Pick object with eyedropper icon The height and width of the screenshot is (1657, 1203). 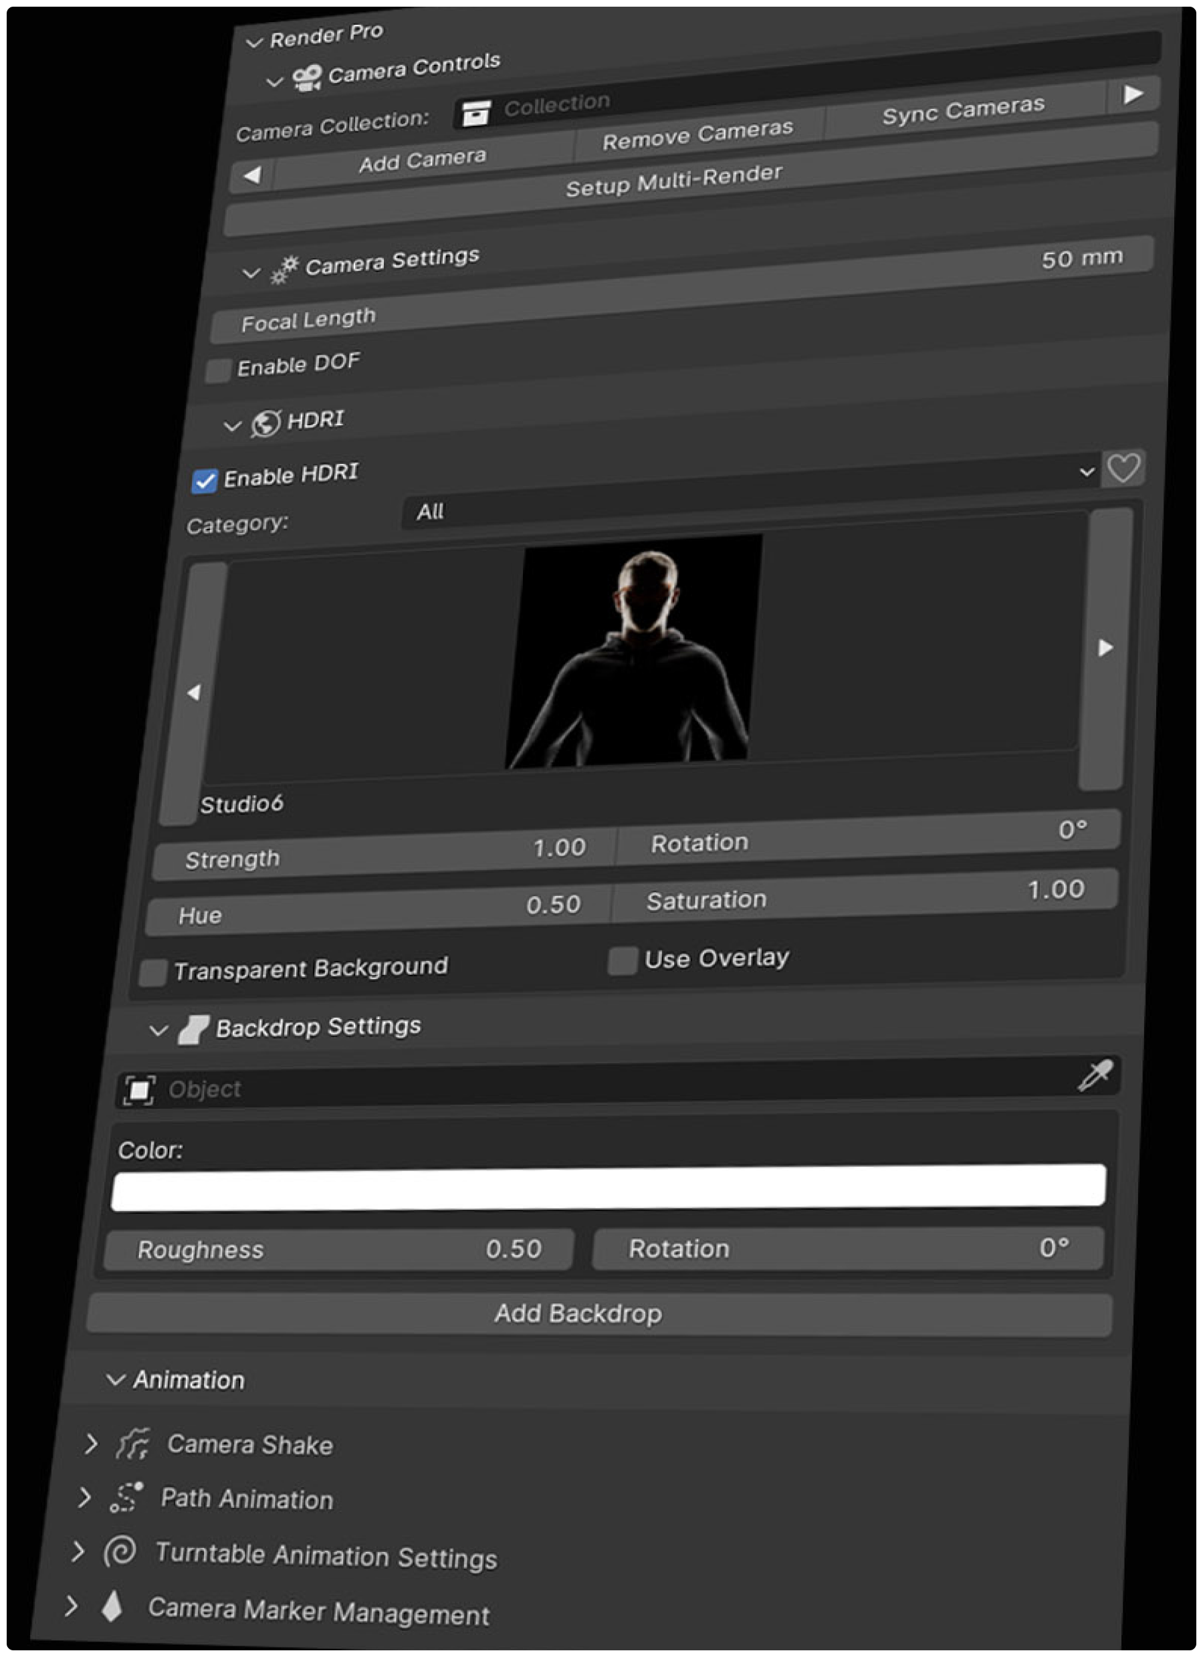tap(1094, 1076)
